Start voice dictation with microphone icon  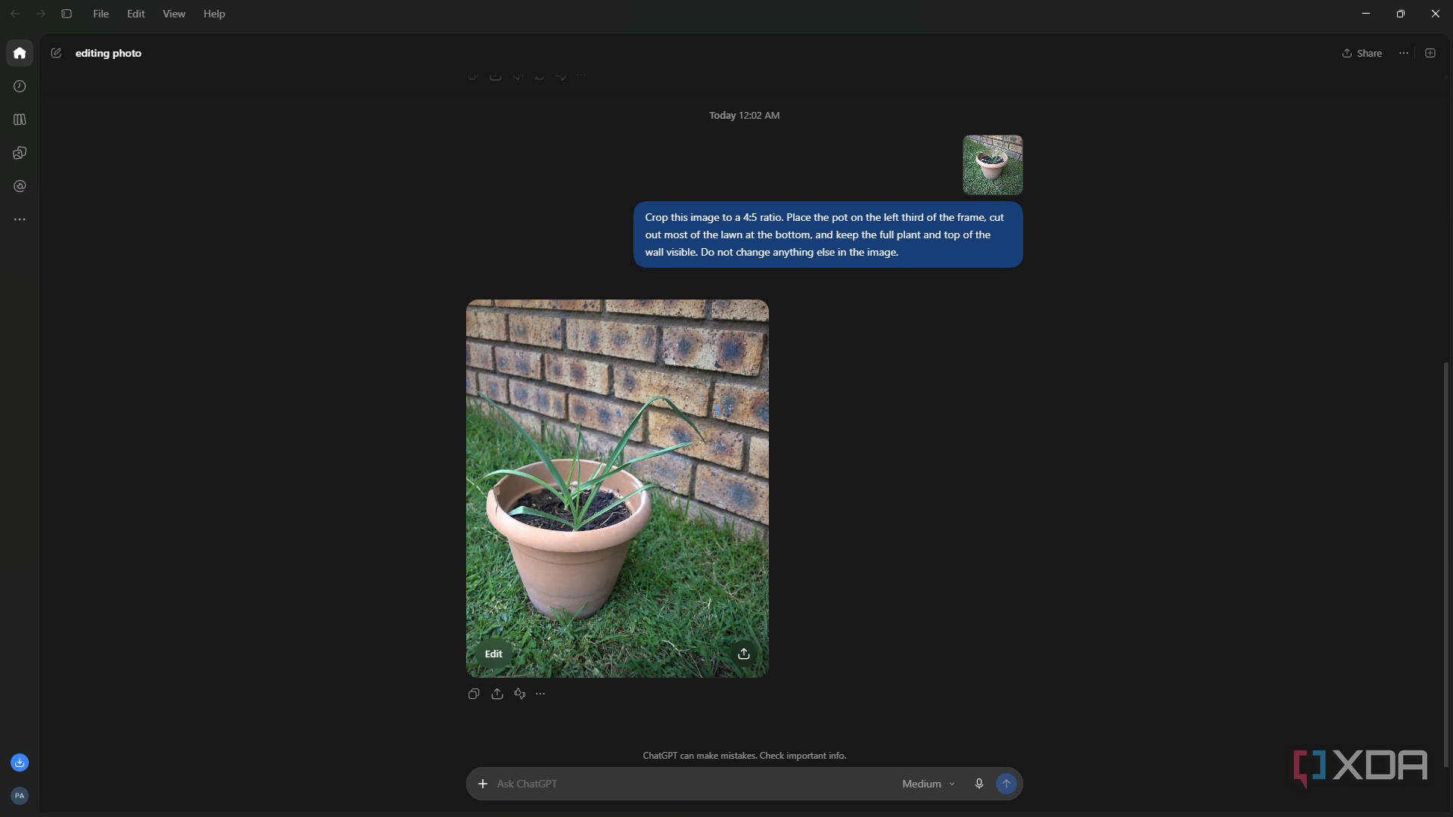pyautogui.click(x=979, y=784)
